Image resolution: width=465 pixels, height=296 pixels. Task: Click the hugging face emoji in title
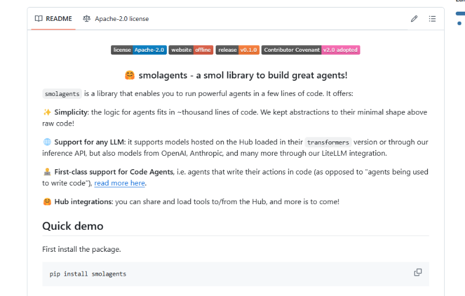pyautogui.click(x=130, y=76)
